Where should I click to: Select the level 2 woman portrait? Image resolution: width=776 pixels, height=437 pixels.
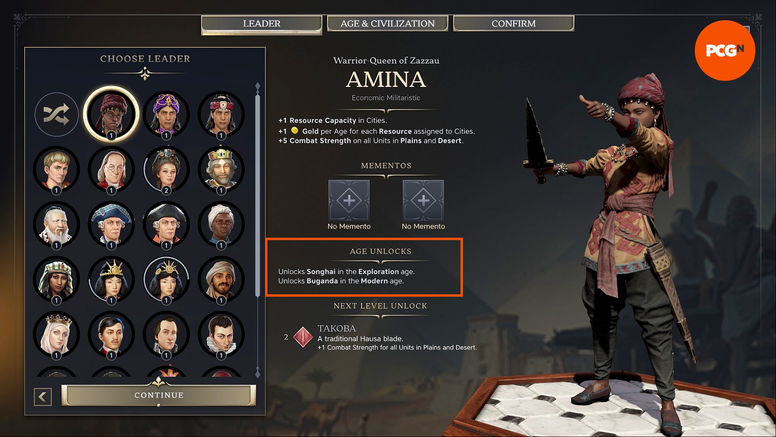pos(166,169)
